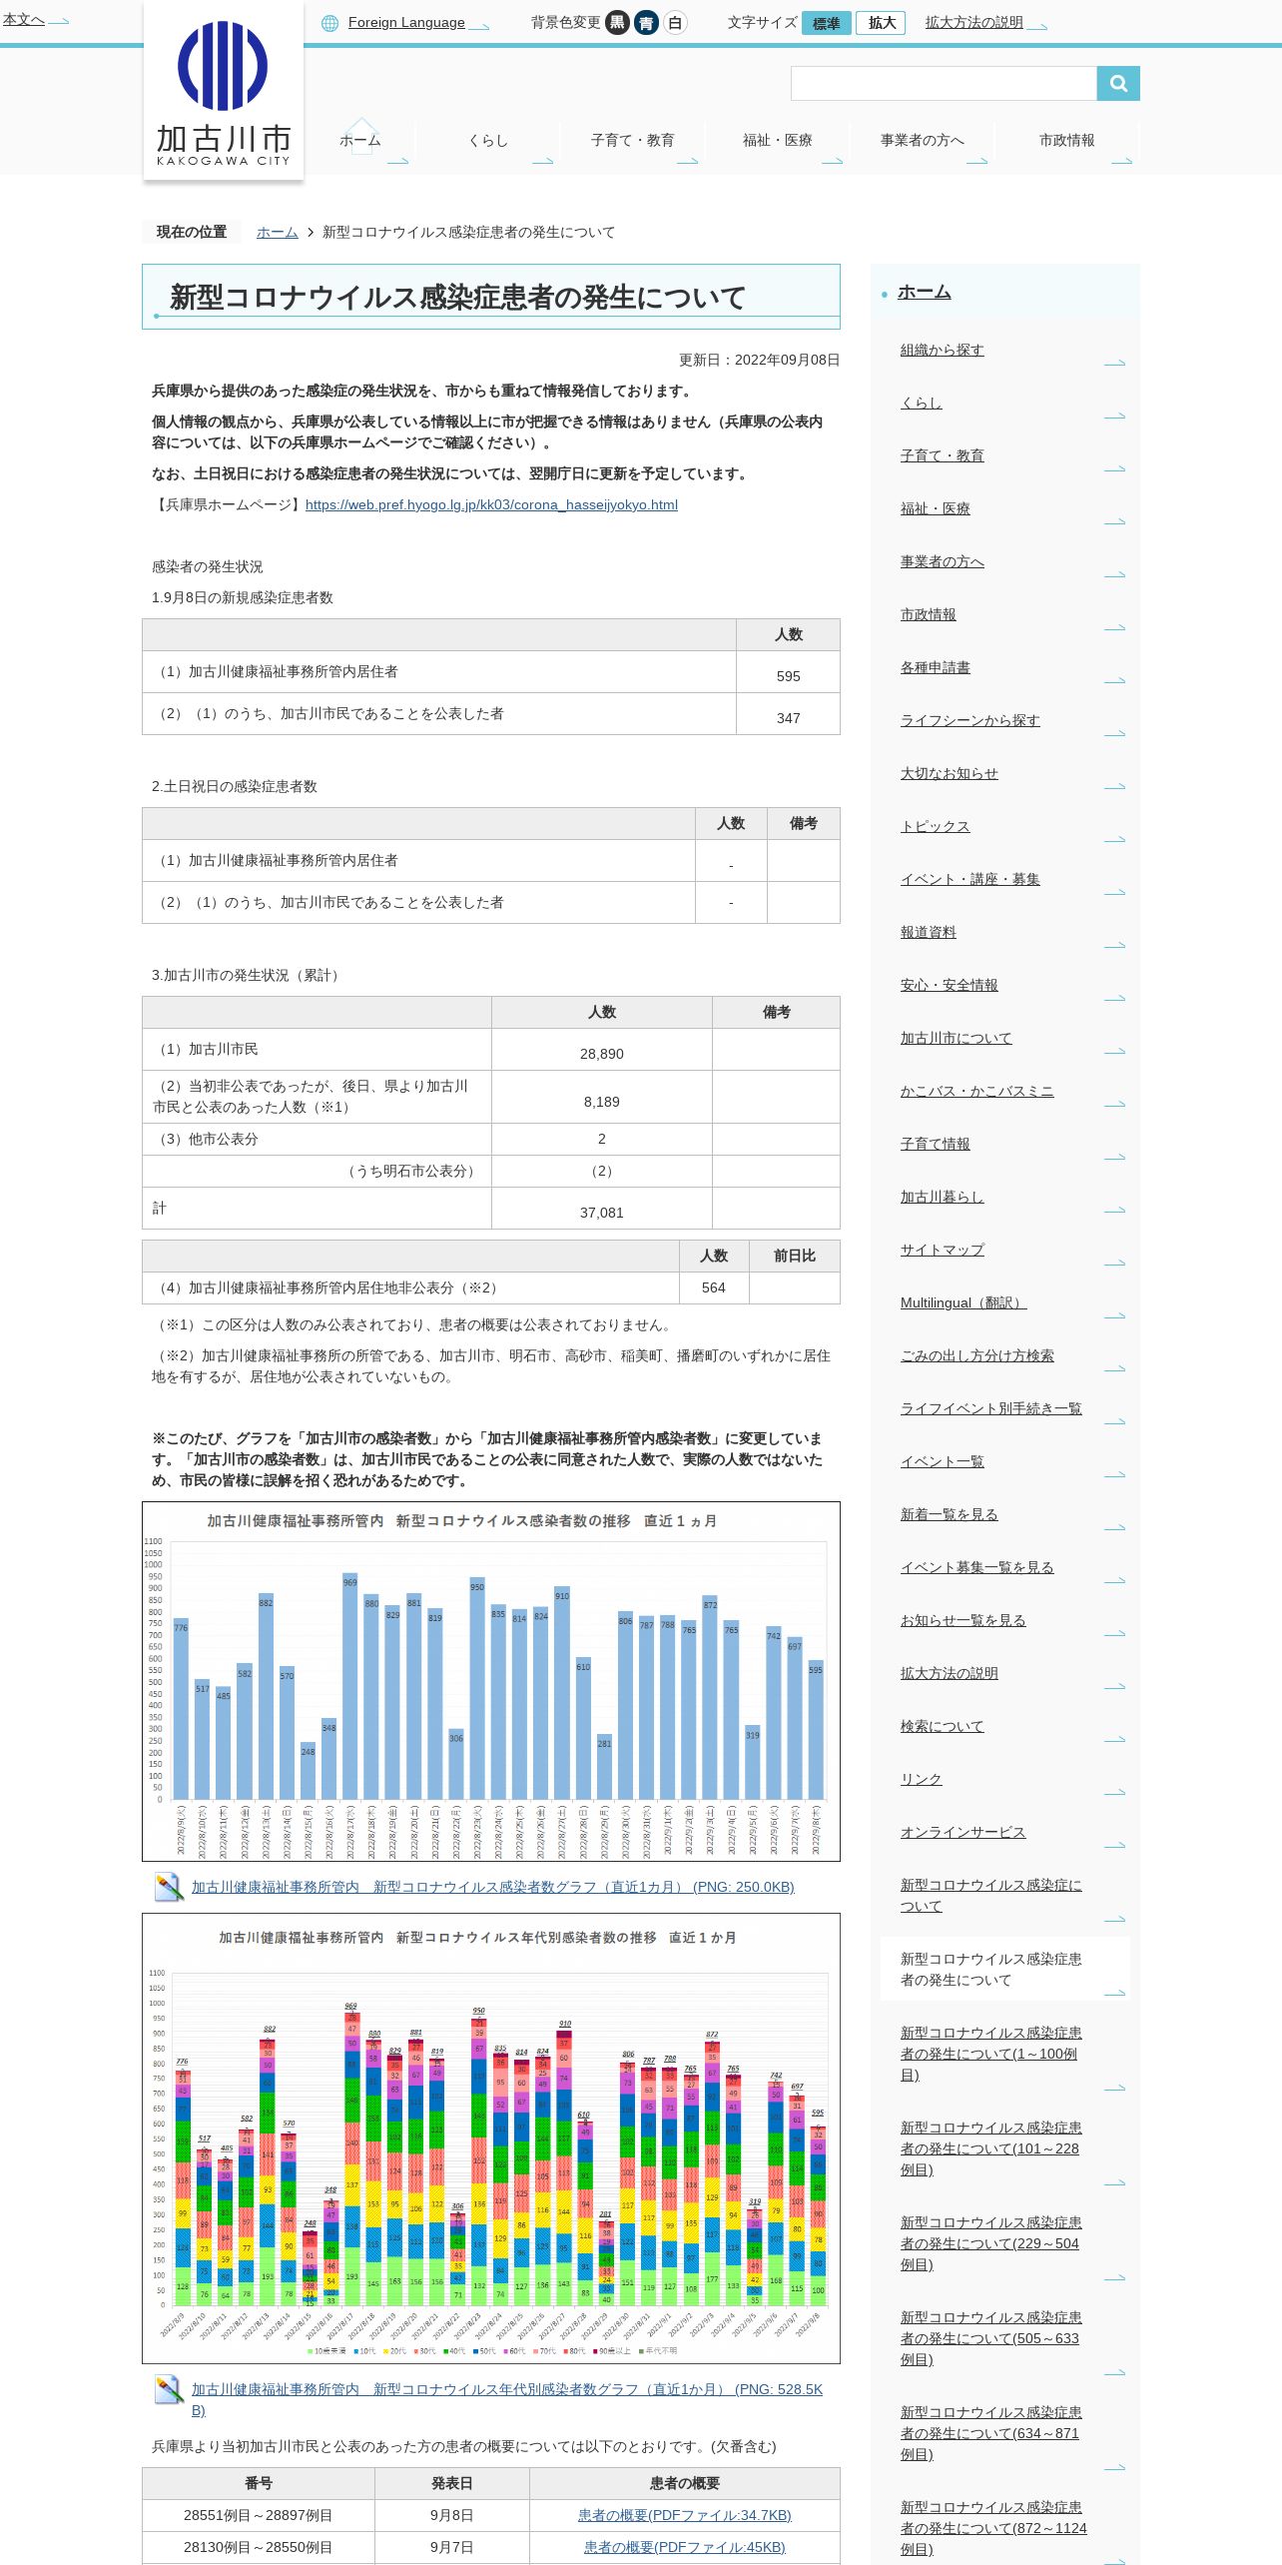The width and height of the screenshot is (1282, 2565).
Task: Open ライフイベント別手続き一覧 link
Action: point(990,1408)
